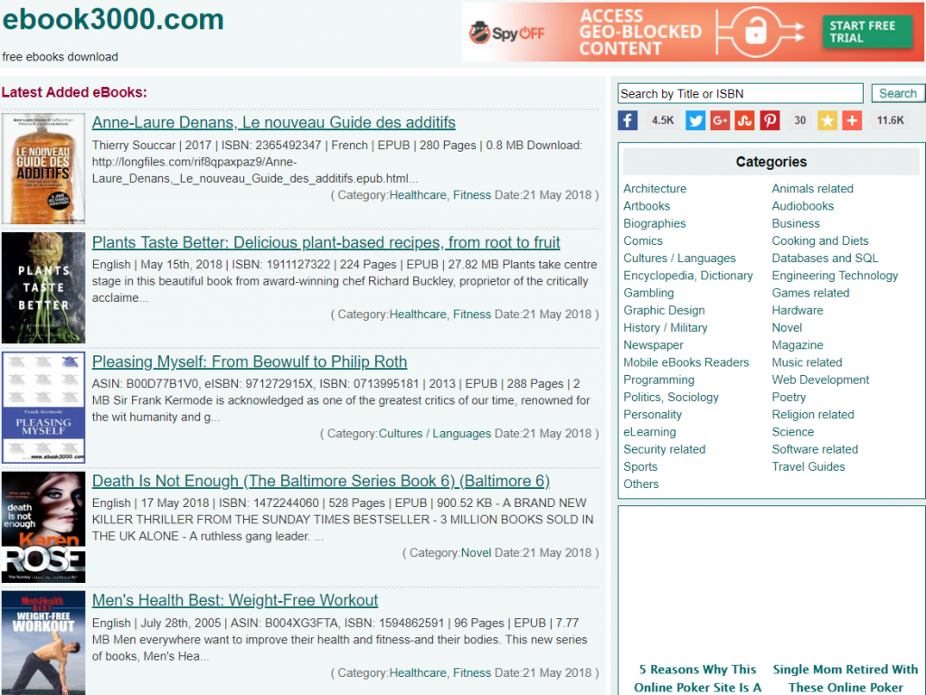Open the Architecture category
The width and height of the screenshot is (926, 695).
[655, 189]
